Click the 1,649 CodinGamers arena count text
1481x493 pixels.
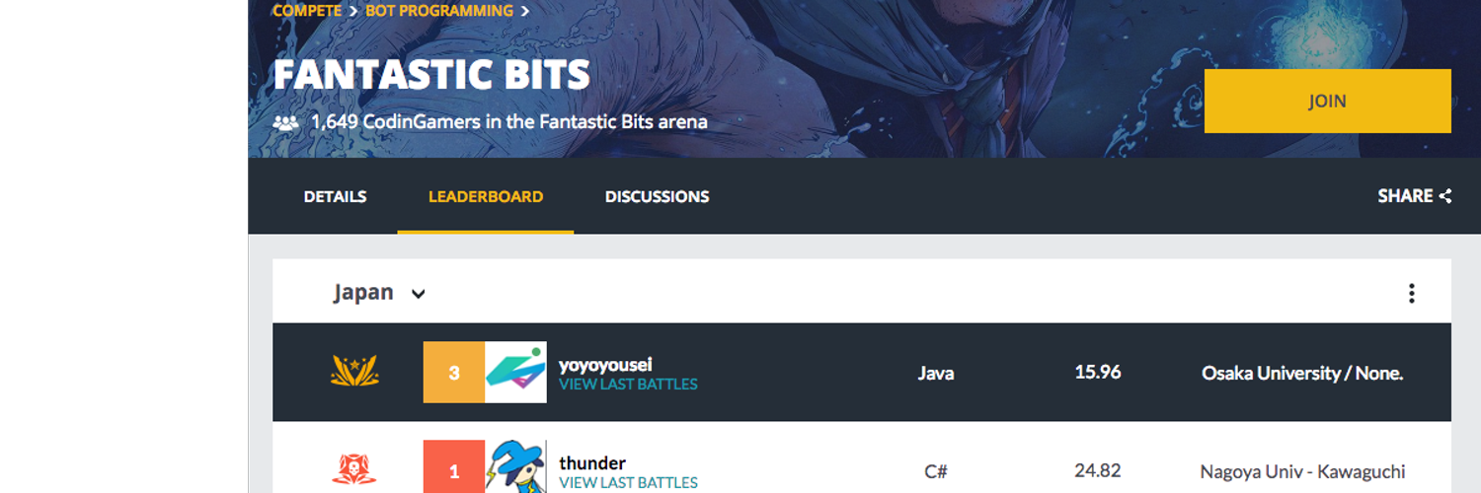tap(508, 122)
